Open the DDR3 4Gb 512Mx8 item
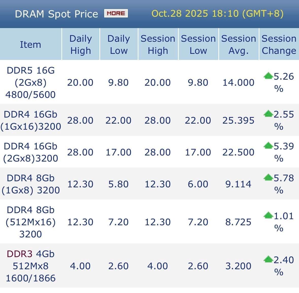Screen dimensions: 299x293 tap(30, 266)
